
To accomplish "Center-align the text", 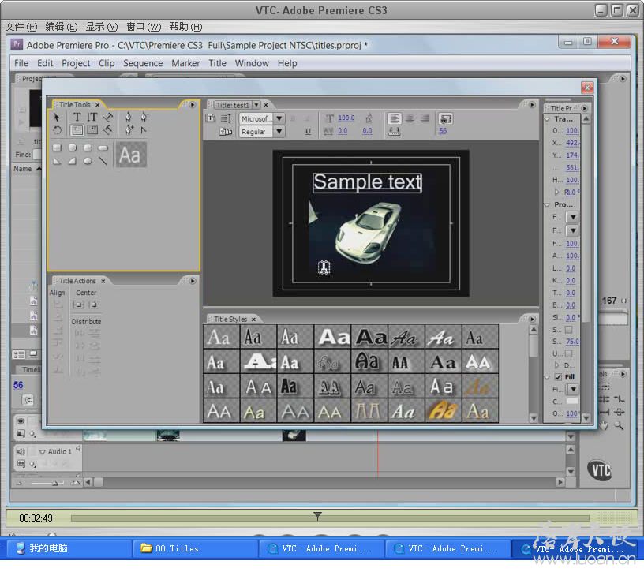I will (x=410, y=118).
